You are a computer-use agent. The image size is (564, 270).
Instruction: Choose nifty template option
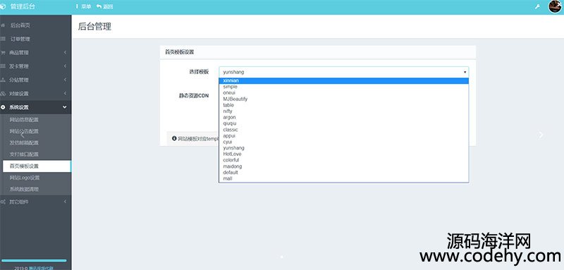pyautogui.click(x=343, y=111)
